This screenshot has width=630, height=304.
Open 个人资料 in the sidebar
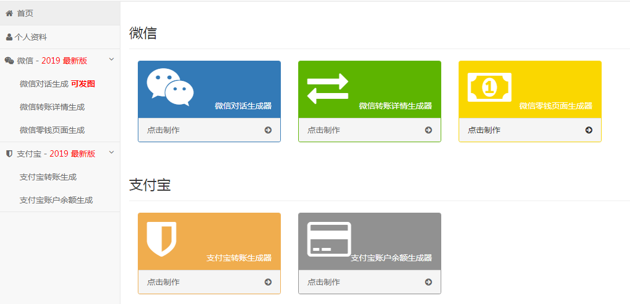point(60,38)
